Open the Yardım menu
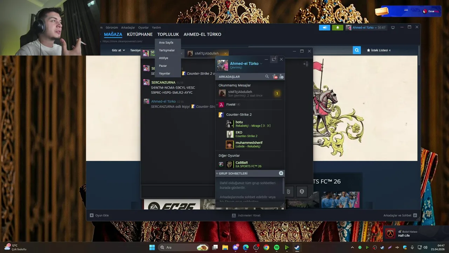Viewport: 449px width, 253px height. click(156, 27)
